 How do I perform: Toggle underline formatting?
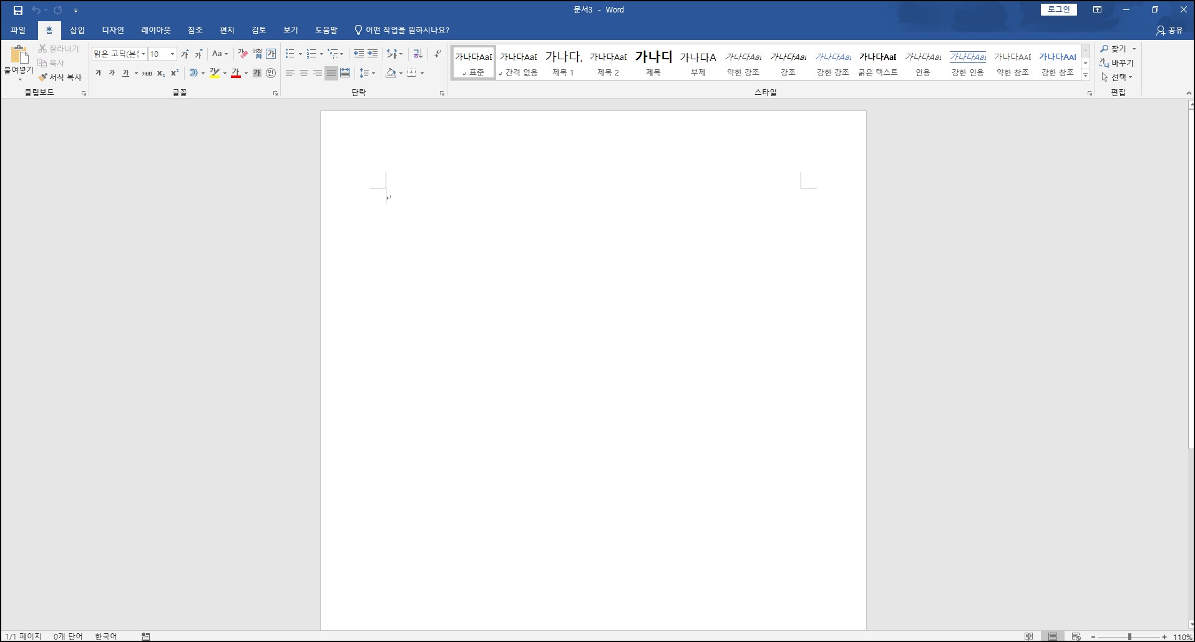click(x=125, y=73)
